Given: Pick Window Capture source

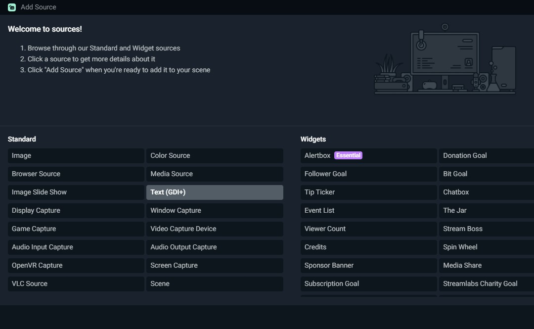Looking at the screenshot, I should click(214, 210).
